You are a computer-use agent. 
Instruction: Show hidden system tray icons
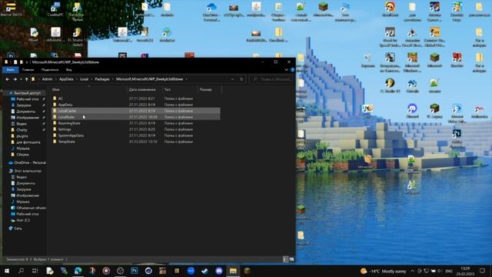click(x=412, y=271)
